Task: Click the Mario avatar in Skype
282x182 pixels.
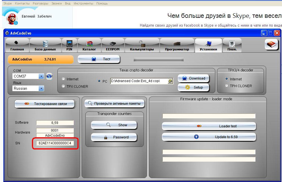Action: [x=11, y=19]
